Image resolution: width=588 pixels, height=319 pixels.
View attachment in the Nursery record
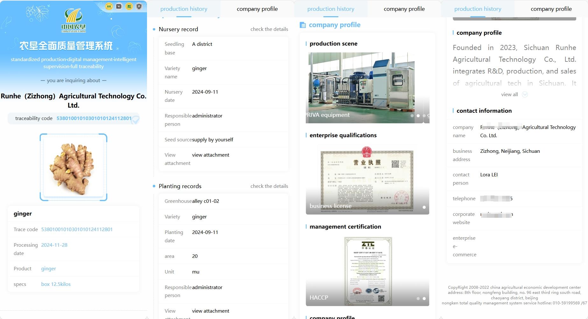[x=211, y=155]
